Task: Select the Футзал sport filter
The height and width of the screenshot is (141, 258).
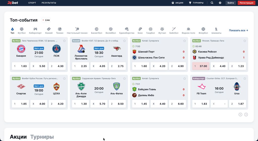Action: pos(162,31)
